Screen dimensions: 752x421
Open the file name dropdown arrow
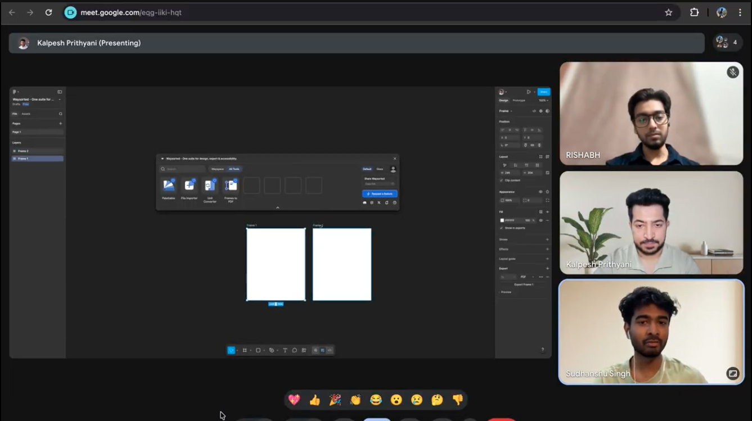click(x=60, y=99)
